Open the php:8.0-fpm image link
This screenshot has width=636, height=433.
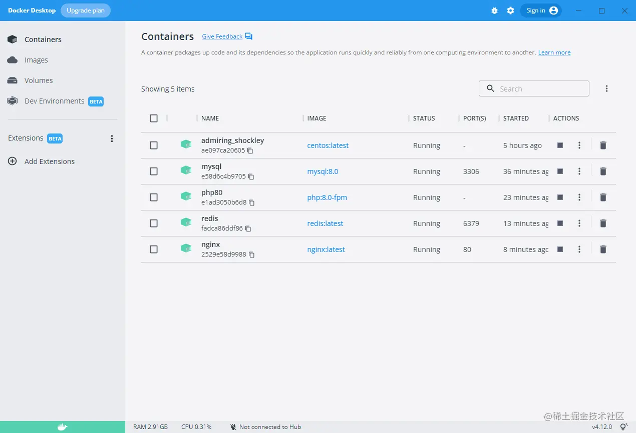pos(327,197)
